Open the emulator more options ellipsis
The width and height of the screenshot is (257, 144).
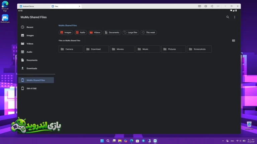tap(218, 6)
